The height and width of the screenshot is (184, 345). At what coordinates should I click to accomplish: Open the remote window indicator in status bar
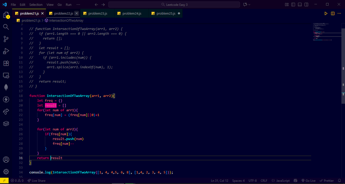(4, 181)
